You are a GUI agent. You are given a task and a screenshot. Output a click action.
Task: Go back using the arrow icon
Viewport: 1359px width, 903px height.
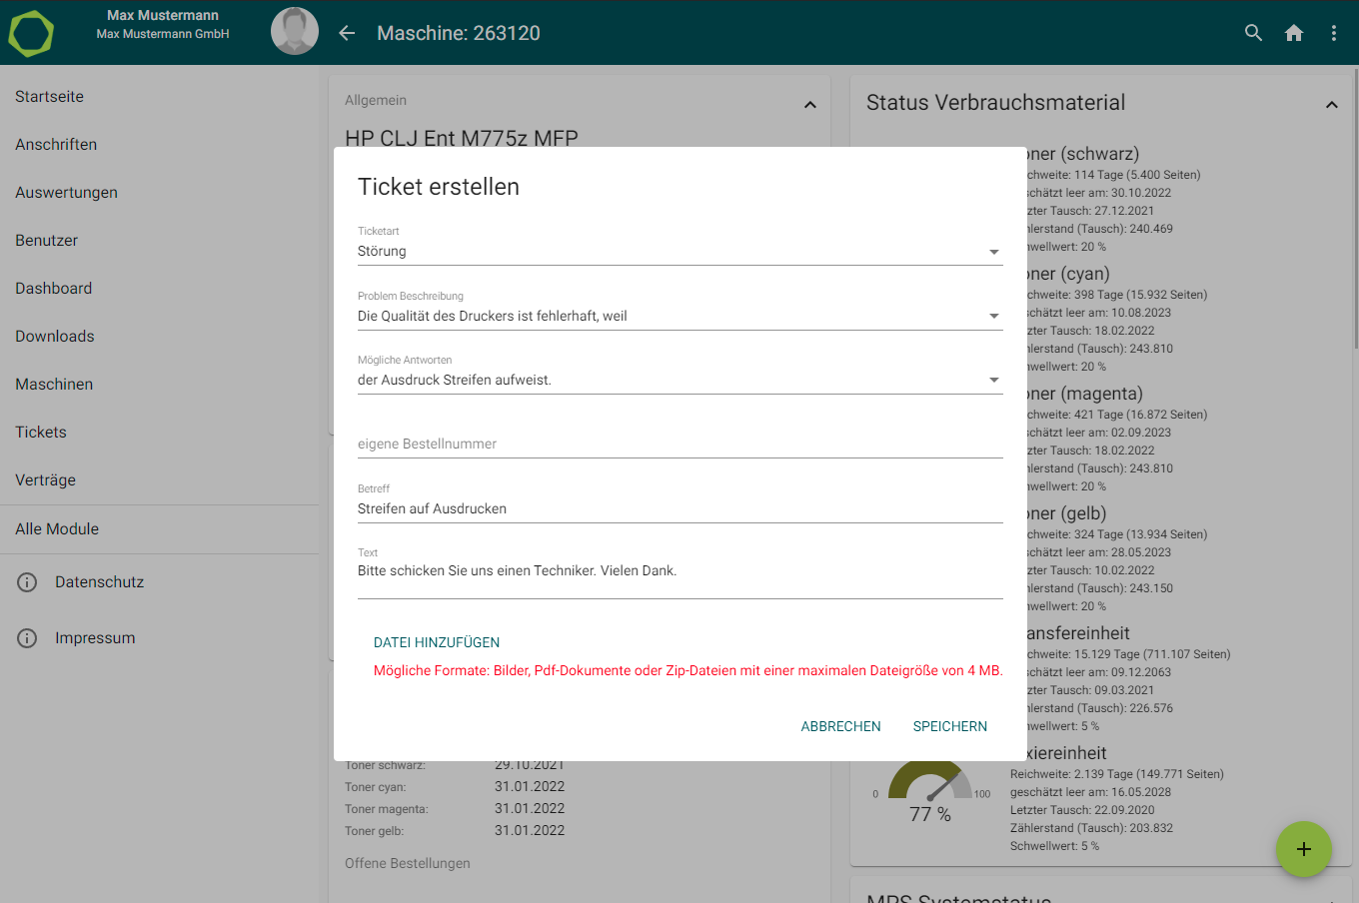pyautogui.click(x=347, y=33)
